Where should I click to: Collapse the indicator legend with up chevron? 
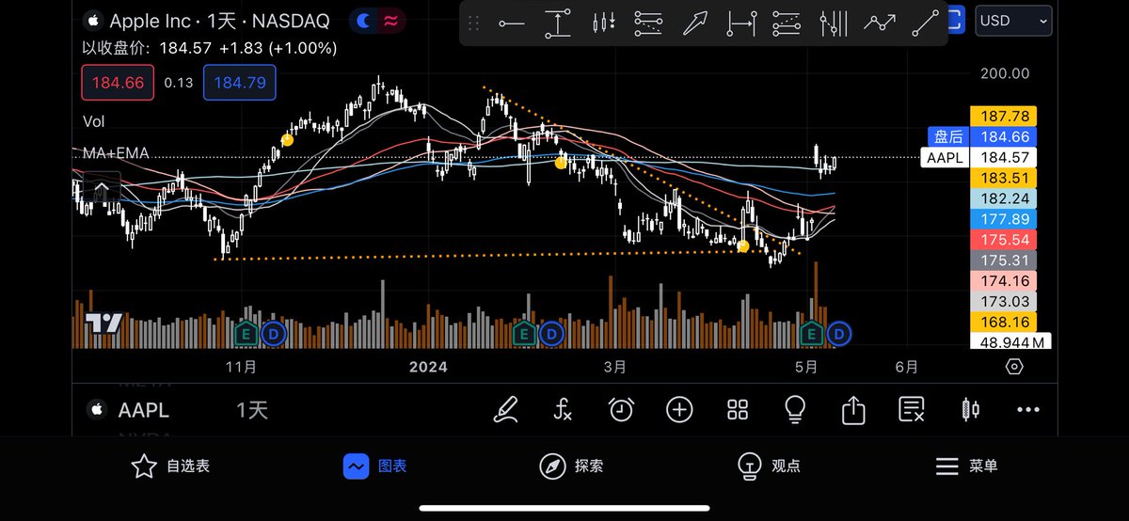pyautogui.click(x=102, y=189)
